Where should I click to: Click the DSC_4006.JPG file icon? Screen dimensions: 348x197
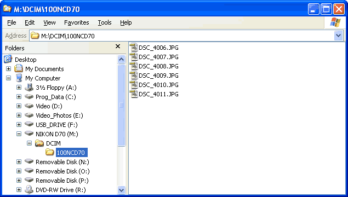(134, 48)
